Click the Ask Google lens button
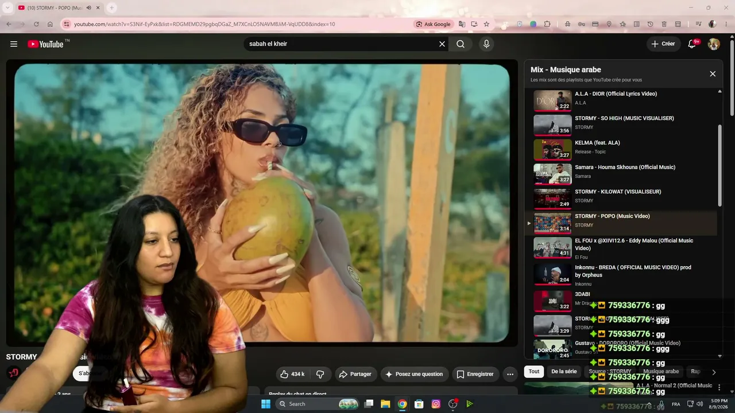This screenshot has width=735, height=413. pyautogui.click(x=434, y=24)
